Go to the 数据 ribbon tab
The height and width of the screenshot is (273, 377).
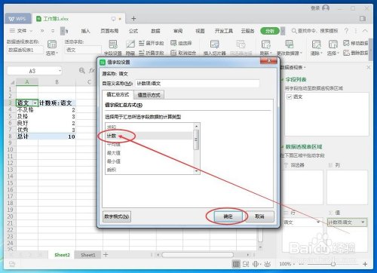click(155, 31)
